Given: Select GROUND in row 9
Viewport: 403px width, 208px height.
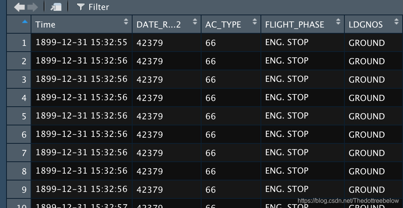Looking at the screenshot, I should pos(374,189).
